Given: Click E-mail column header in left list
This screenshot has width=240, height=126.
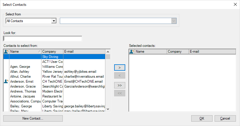Looking at the screenshot, I should (84, 52).
